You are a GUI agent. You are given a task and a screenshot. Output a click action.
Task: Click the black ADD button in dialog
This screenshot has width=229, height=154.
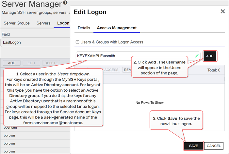(210, 56)
